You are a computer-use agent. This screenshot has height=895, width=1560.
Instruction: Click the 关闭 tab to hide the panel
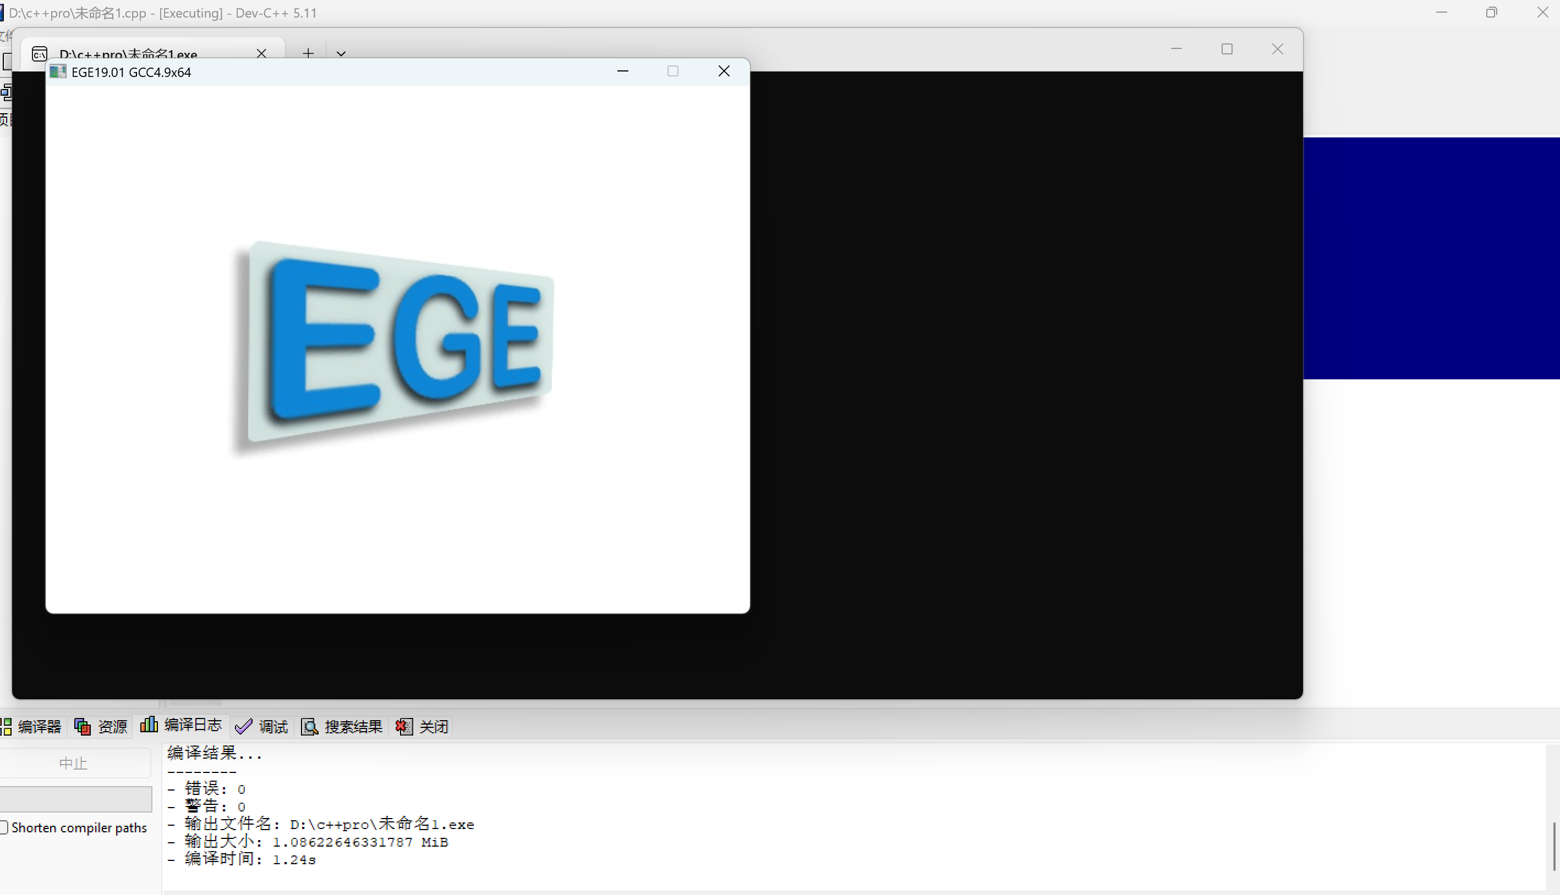tap(422, 727)
